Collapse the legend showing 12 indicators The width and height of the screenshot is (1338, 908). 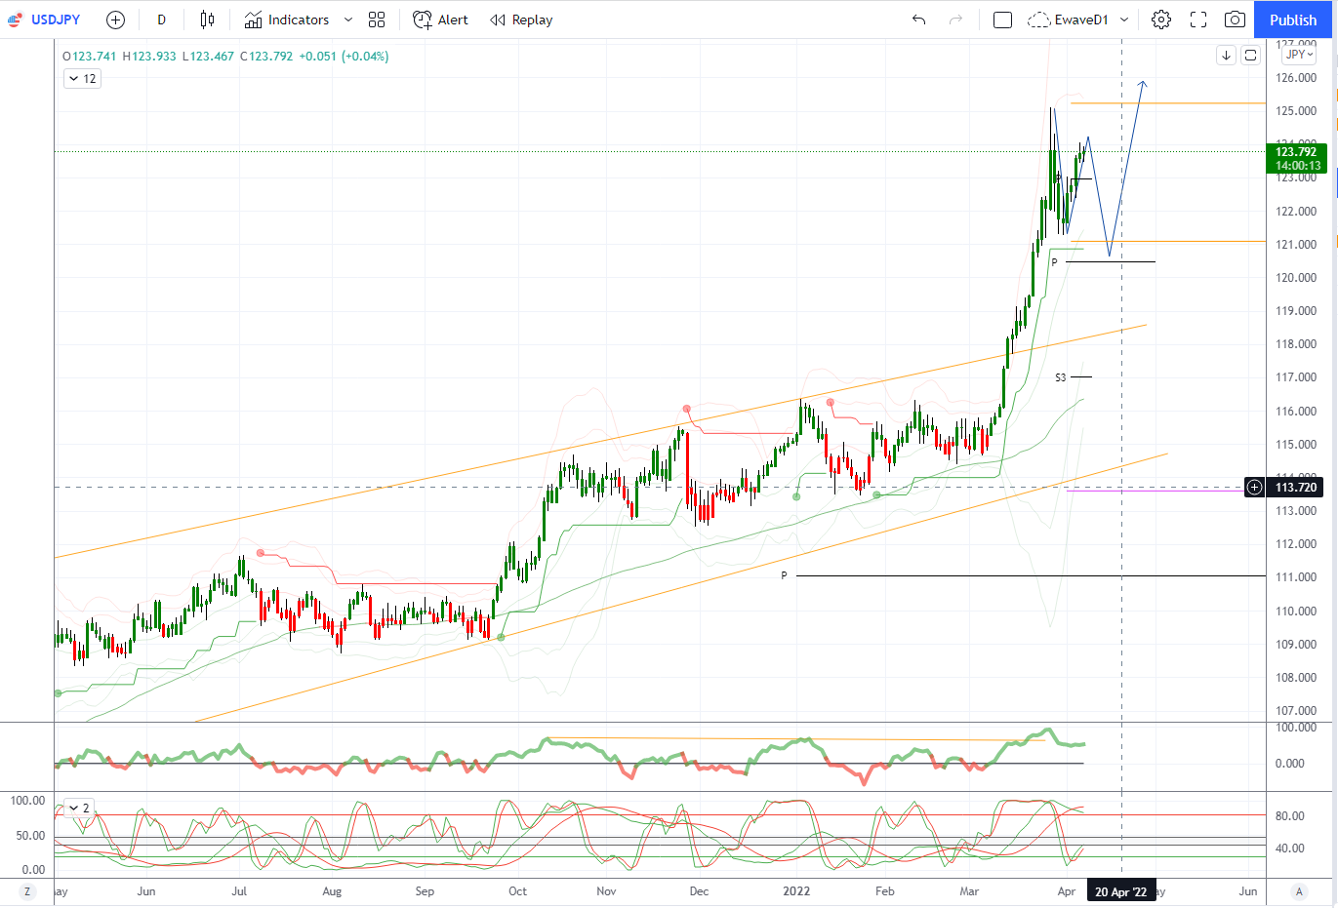click(82, 79)
